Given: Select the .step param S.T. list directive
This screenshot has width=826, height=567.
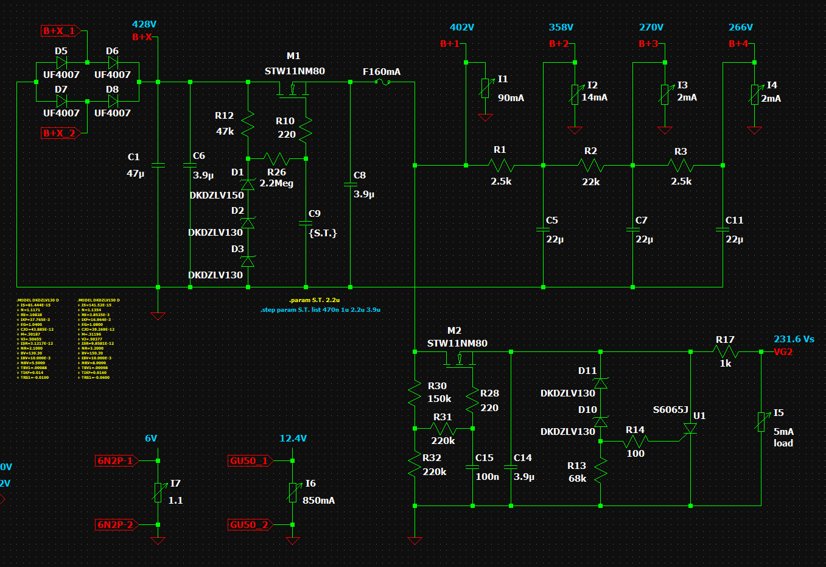Looking at the screenshot, I should coord(320,309).
